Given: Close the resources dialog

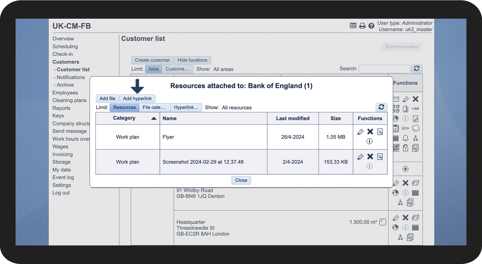Looking at the screenshot, I should (241, 180).
